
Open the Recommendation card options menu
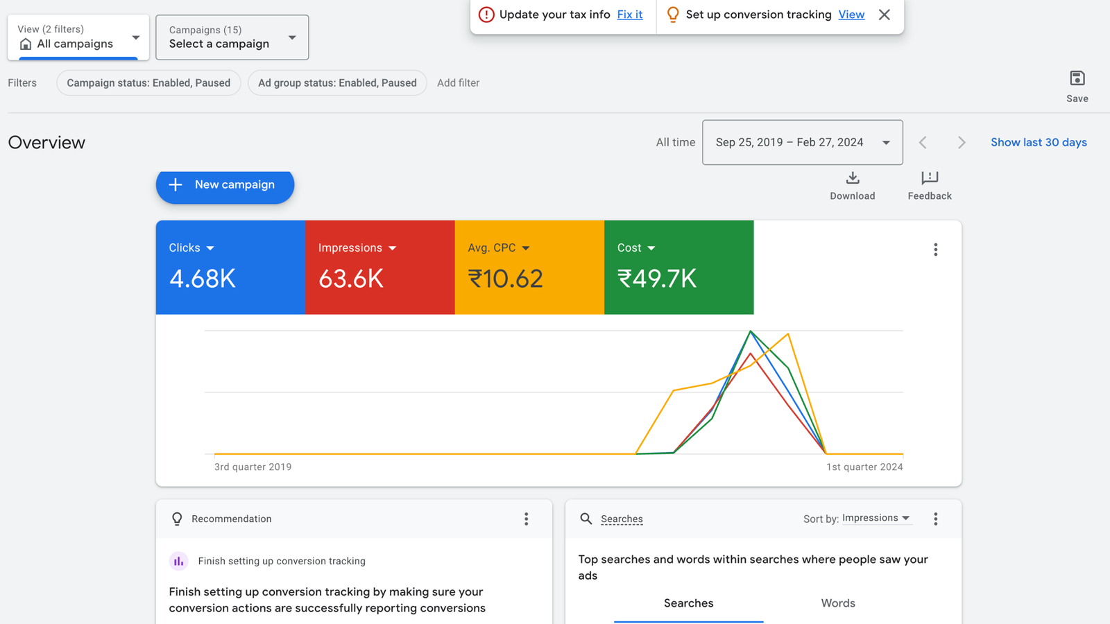(526, 519)
